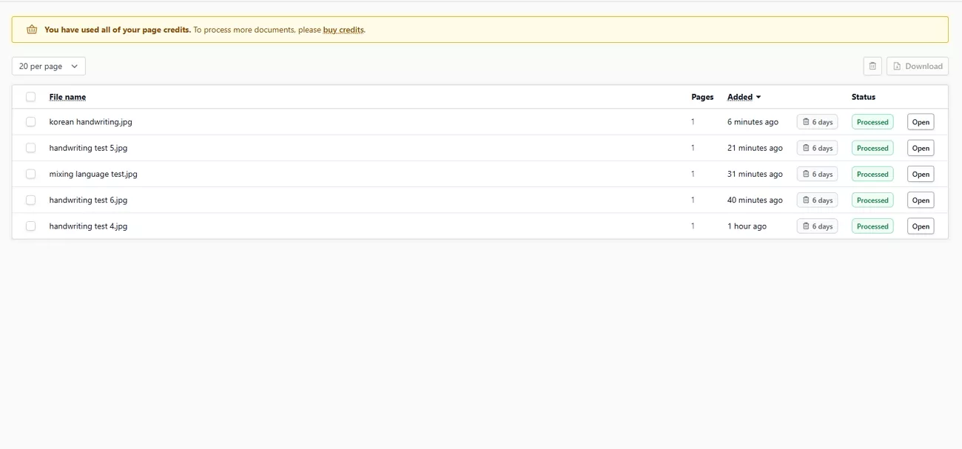Click the file name handwriting test 4.jpg

pos(88,226)
